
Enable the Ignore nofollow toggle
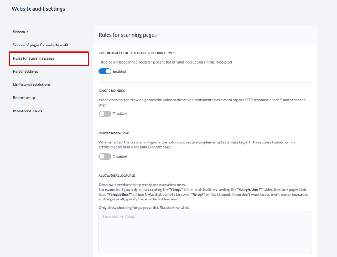pos(105,156)
